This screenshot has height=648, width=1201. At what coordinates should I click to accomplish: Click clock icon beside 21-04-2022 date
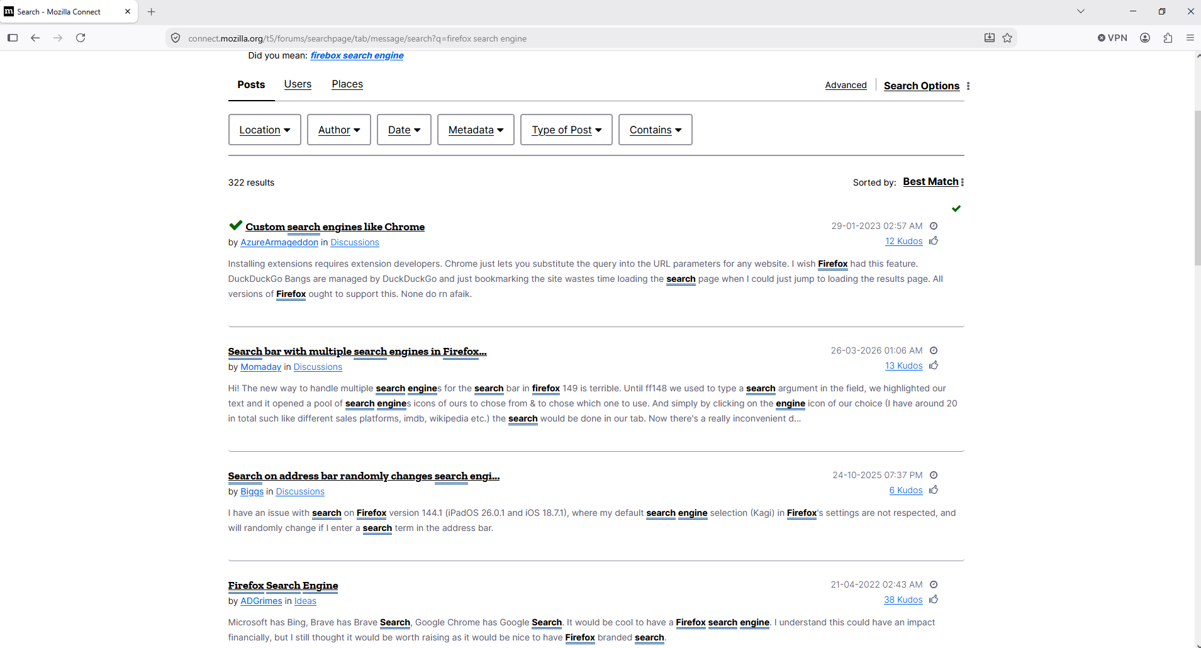click(x=934, y=584)
